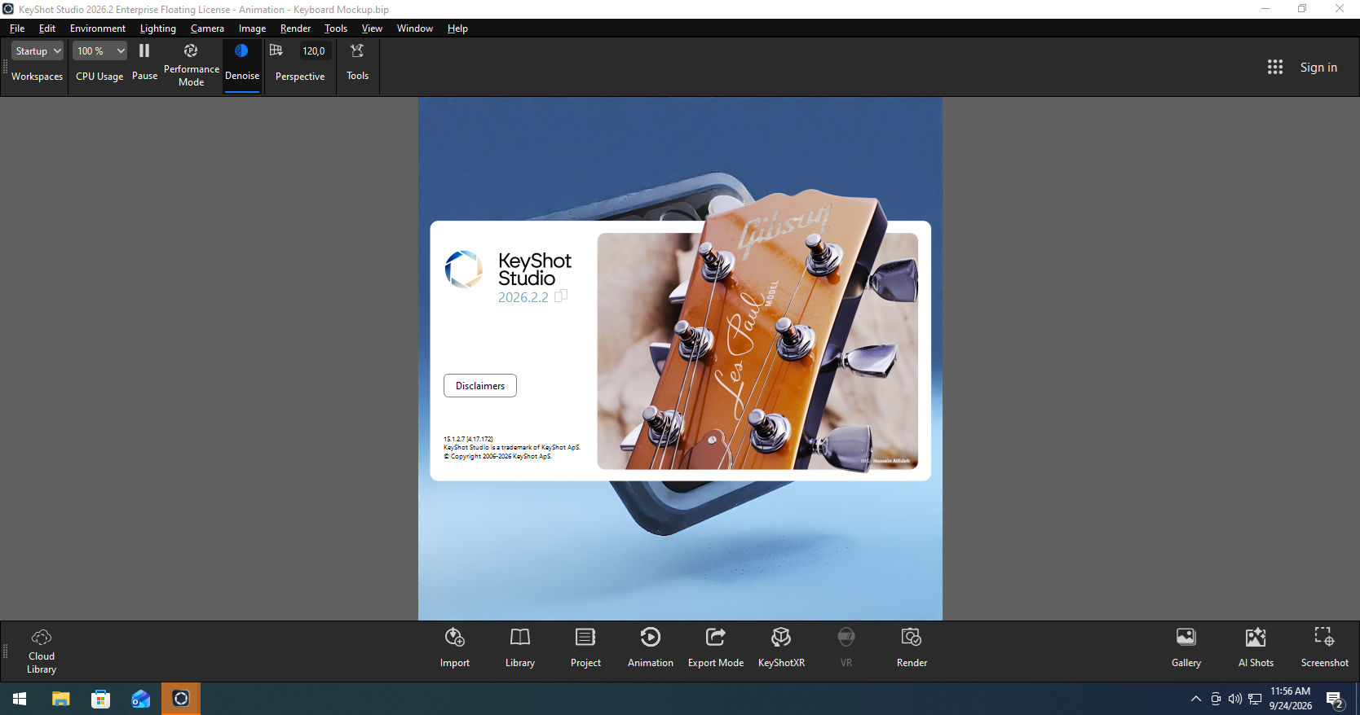Screen dimensions: 1360x715
Task: Open the Camera menu
Action: pos(207,29)
